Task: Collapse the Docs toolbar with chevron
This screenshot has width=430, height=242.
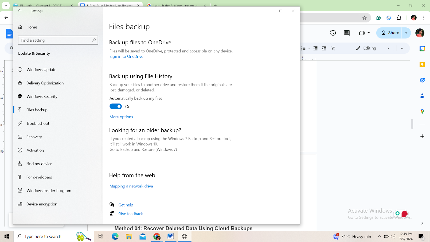Action: [402, 48]
